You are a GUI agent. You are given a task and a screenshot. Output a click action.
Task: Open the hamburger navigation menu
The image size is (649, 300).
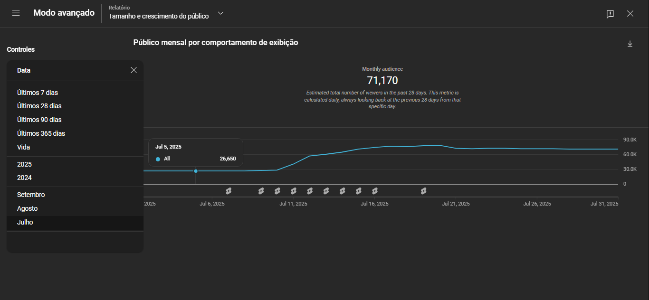click(16, 13)
